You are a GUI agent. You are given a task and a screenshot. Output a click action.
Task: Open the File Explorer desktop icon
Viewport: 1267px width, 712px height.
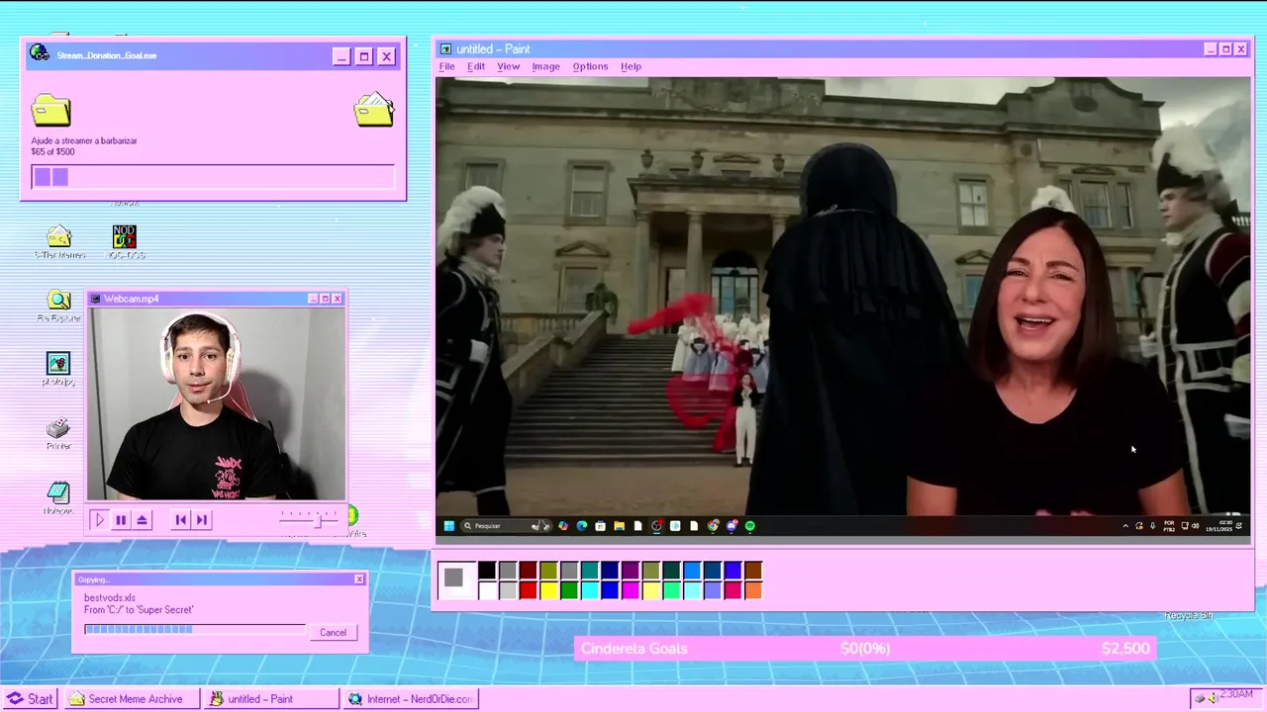[x=58, y=307]
